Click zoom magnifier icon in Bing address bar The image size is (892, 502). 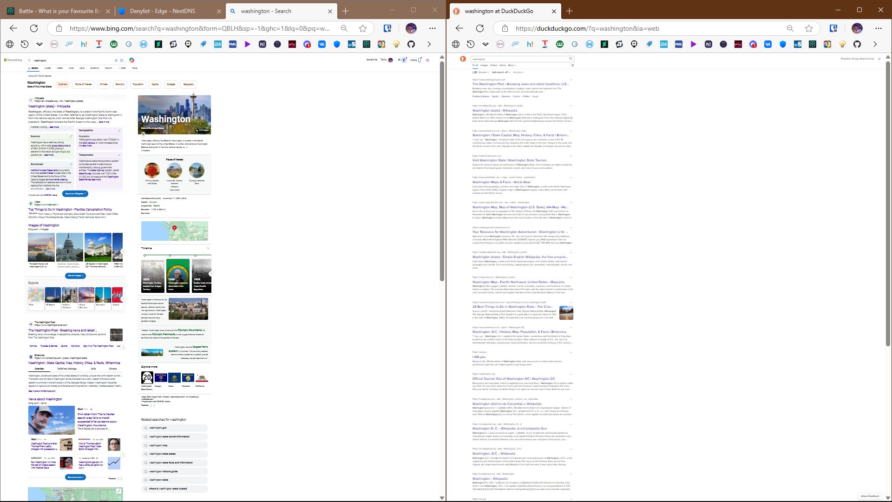click(344, 28)
